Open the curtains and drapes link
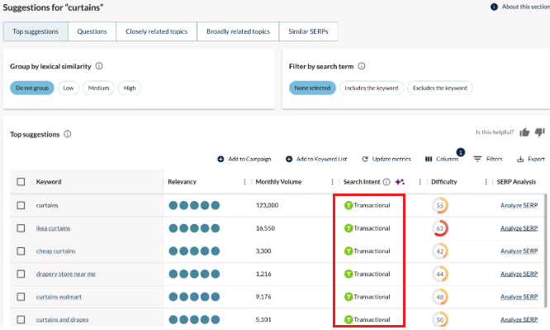This screenshot has width=550, height=330. pos(62,319)
